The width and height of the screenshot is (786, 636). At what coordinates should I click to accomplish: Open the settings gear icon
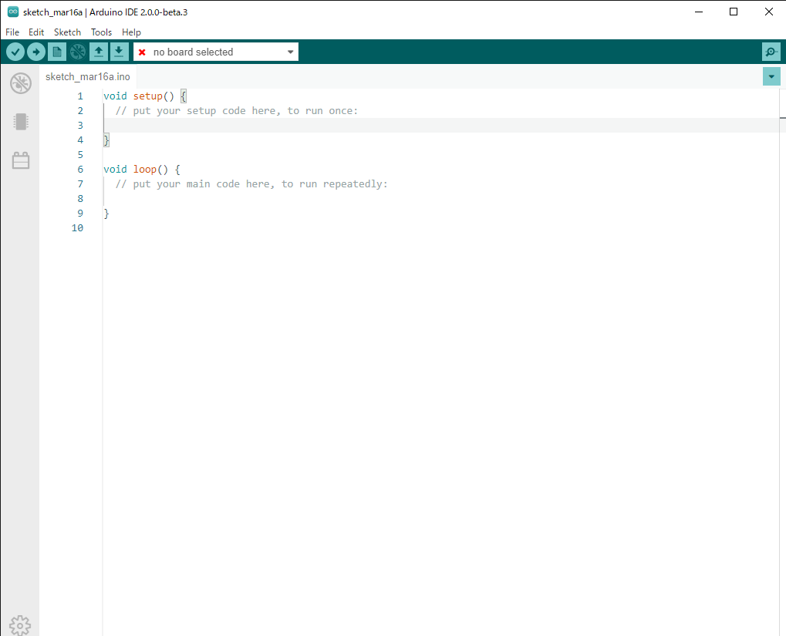(20, 625)
